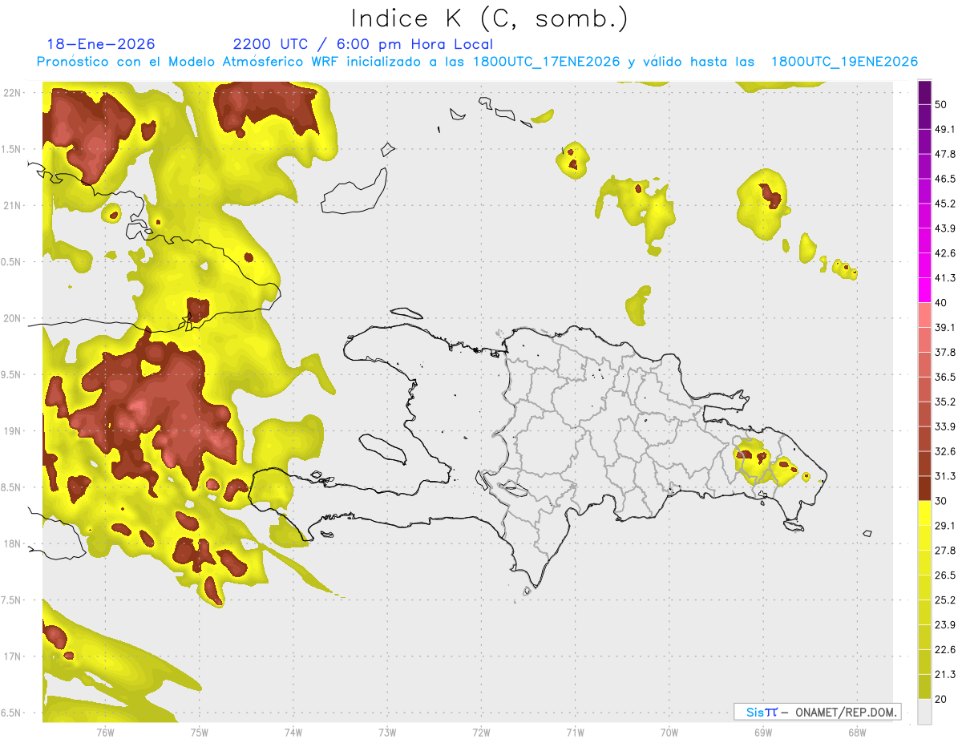Click the gray swatch below the 20 label
The width and height of the screenshot is (962, 743).
point(924,712)
